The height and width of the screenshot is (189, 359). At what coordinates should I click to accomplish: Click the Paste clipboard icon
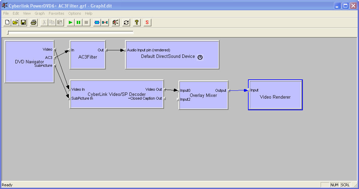click(60, 22)
